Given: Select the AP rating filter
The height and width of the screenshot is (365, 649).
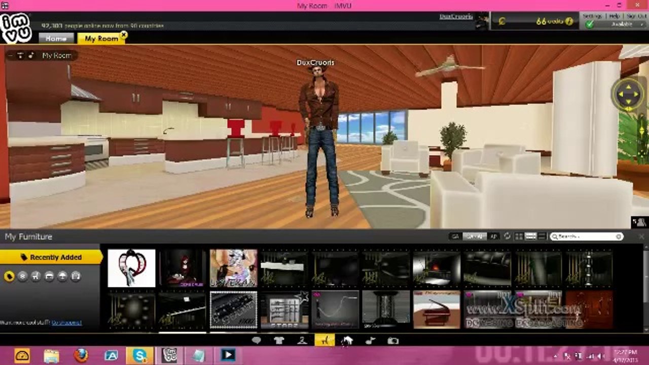Looking at the screenshot, I should click(493, 236).
